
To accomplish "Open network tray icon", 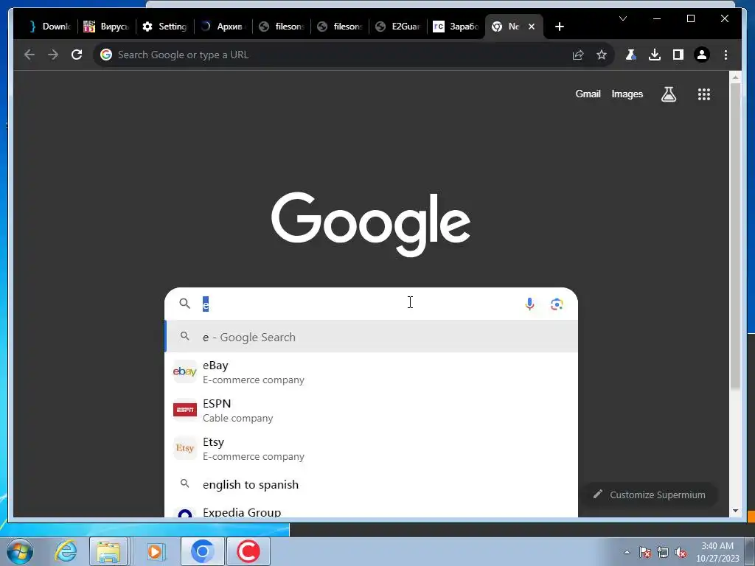I will tap(663, 552).
